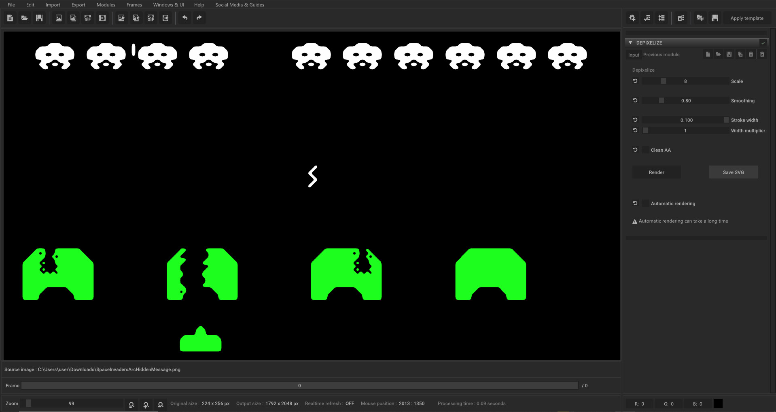The height and width of the screenshot is (412, 776).
Task: Click the Import image sequence icon
Action: pos(73,18)
